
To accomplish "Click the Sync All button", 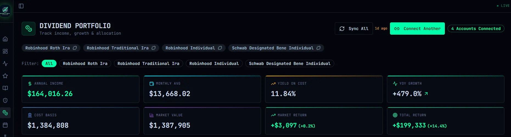I will coord(354,29).
